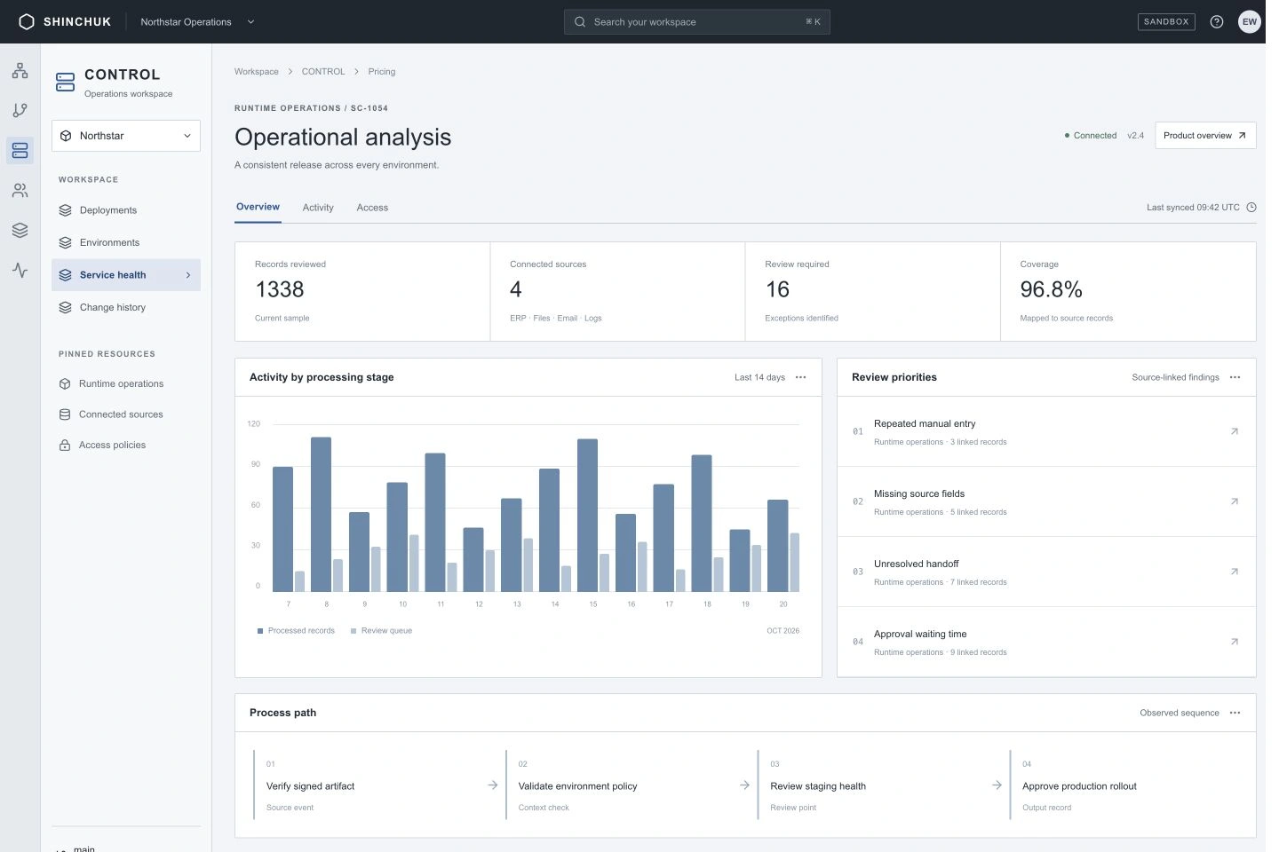
Task: Expand the Northstar Operations workspace switcher
Action: coord(198,21)
